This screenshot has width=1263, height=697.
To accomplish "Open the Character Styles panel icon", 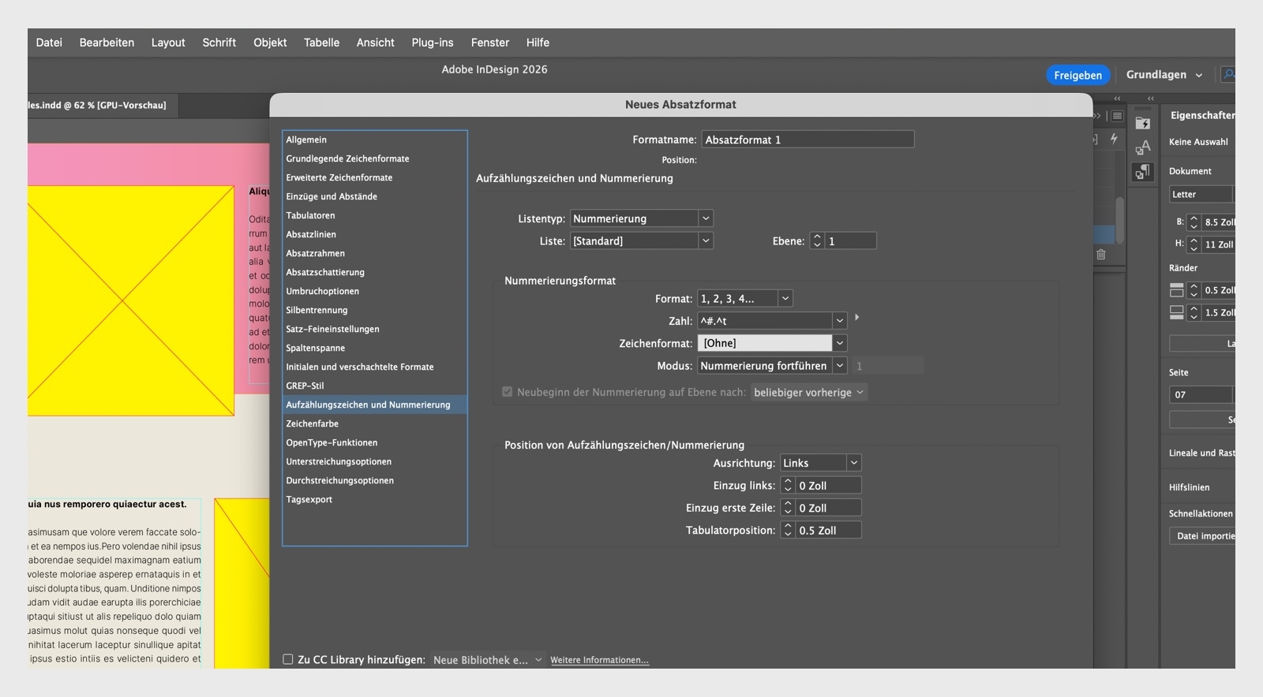I will [x=1142, y=147].
